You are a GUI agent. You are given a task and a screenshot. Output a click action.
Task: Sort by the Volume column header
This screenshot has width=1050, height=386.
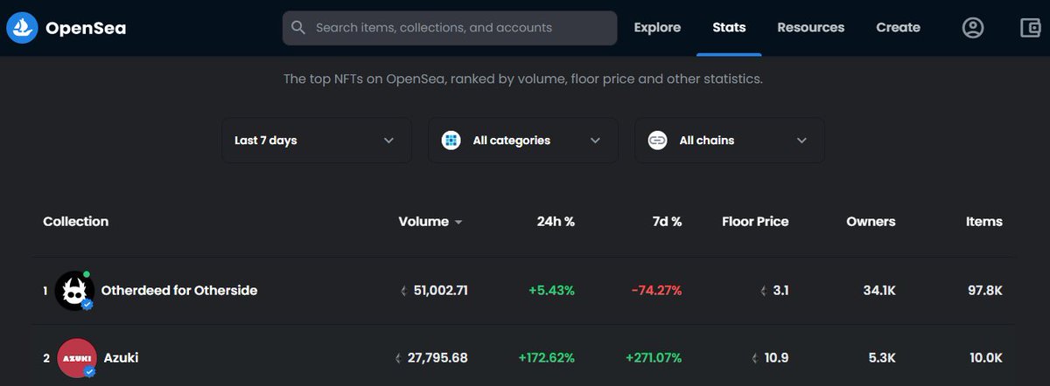[x=423, y=222]
